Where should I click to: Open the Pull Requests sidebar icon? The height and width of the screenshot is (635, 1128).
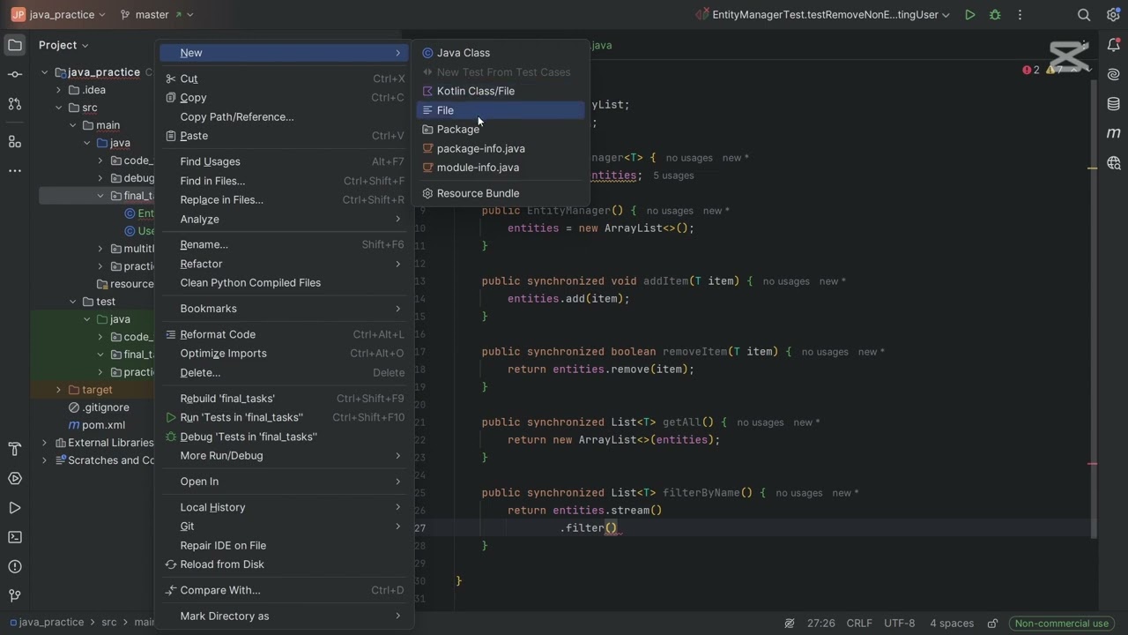click(x=15, y=104)
